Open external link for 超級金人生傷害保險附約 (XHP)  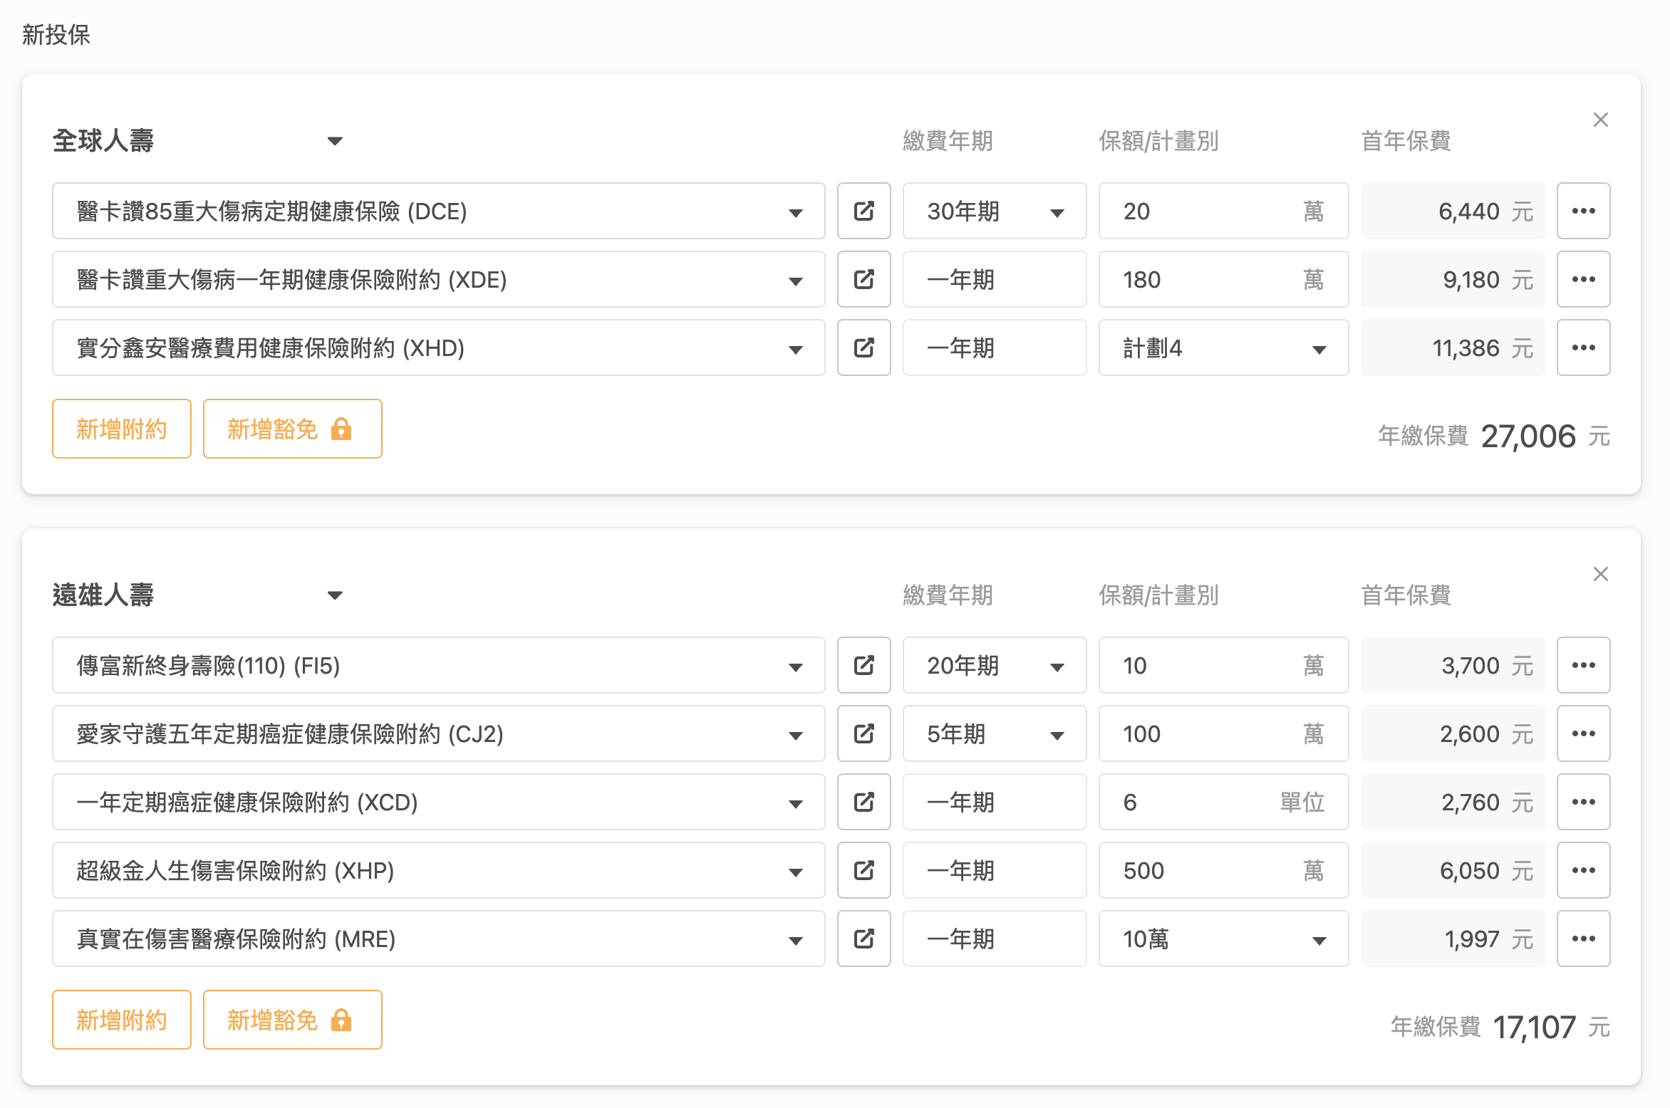point(863,870)
